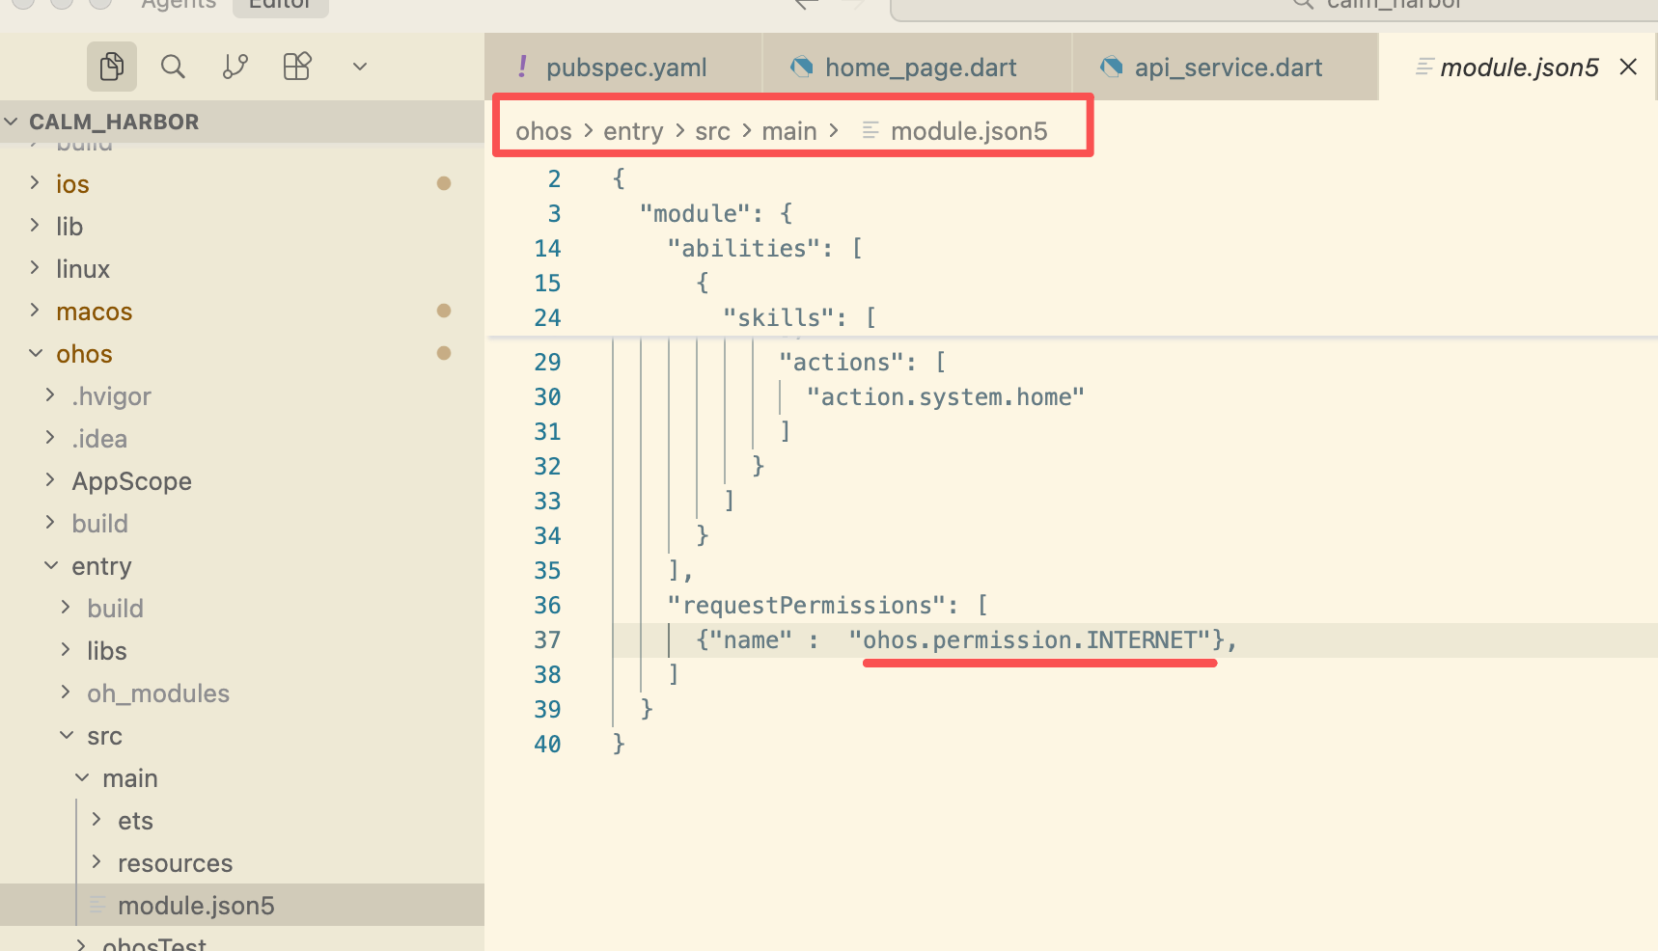This screenshot has height=951, width=1658.
Task: Collapse the src folder
Action: tap(242, 735)
